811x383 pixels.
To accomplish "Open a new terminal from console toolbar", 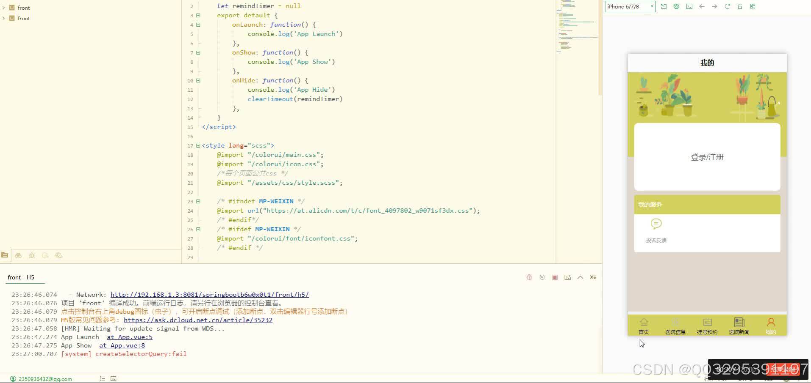I will coord(567,277).
